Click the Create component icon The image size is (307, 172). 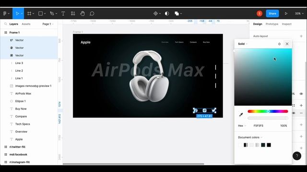155,13
